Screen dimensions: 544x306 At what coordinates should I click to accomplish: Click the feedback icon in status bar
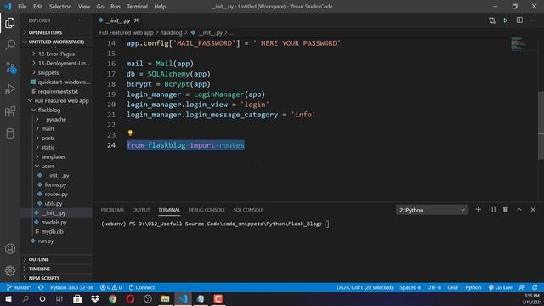point(522,287)
